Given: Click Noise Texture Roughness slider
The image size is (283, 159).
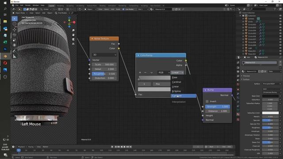Looking at the screenshot, I should tap(104, 74).
